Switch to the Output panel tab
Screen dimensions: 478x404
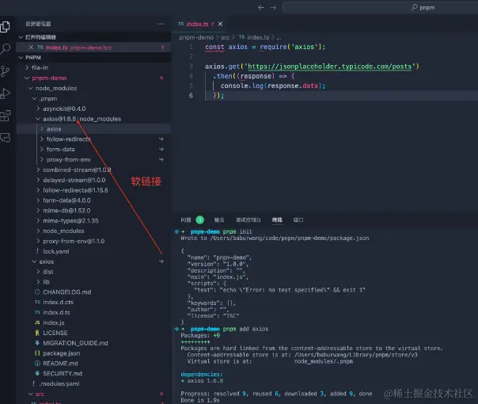[x=219, y=219]
